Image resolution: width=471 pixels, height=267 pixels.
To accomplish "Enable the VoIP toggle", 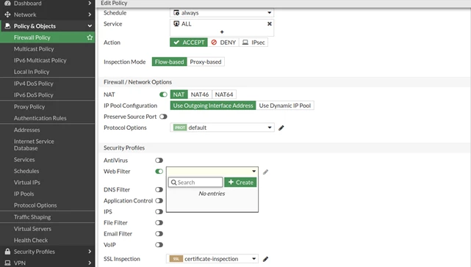I will [159, 245].
